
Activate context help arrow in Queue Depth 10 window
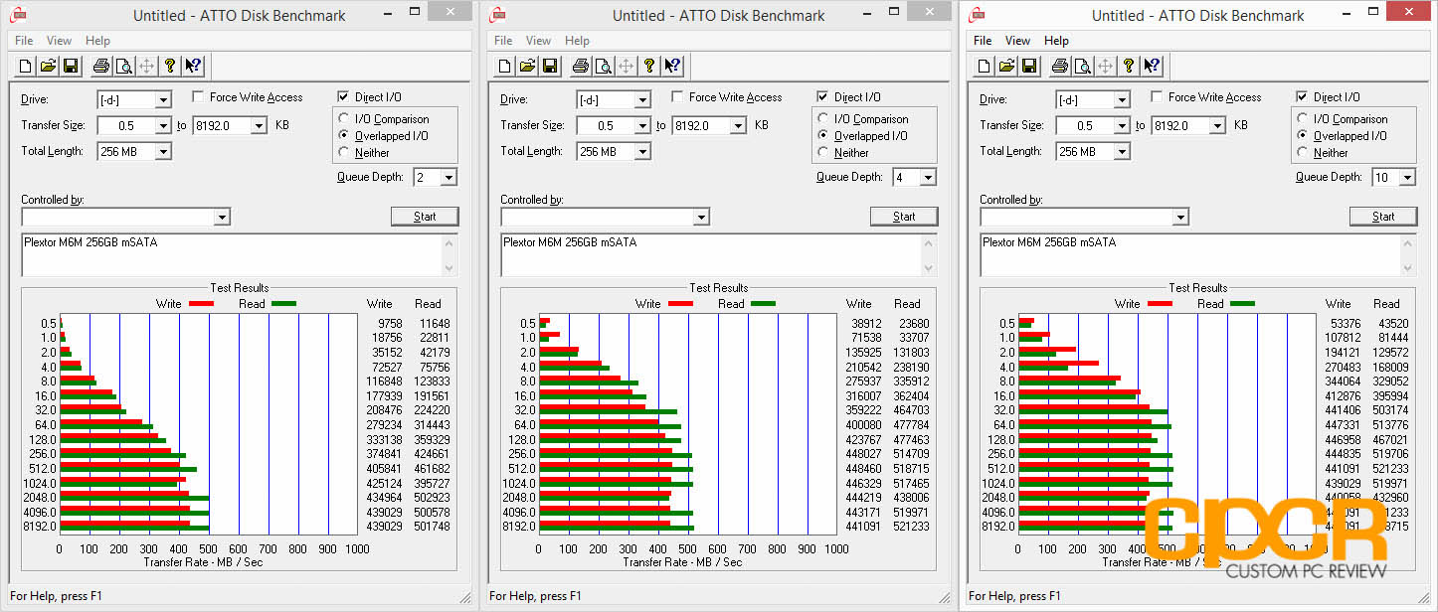click(x=1152, y=67)
